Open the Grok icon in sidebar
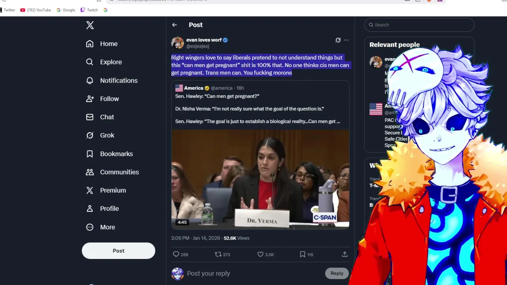The image size is (507, 285). [90, 135]
